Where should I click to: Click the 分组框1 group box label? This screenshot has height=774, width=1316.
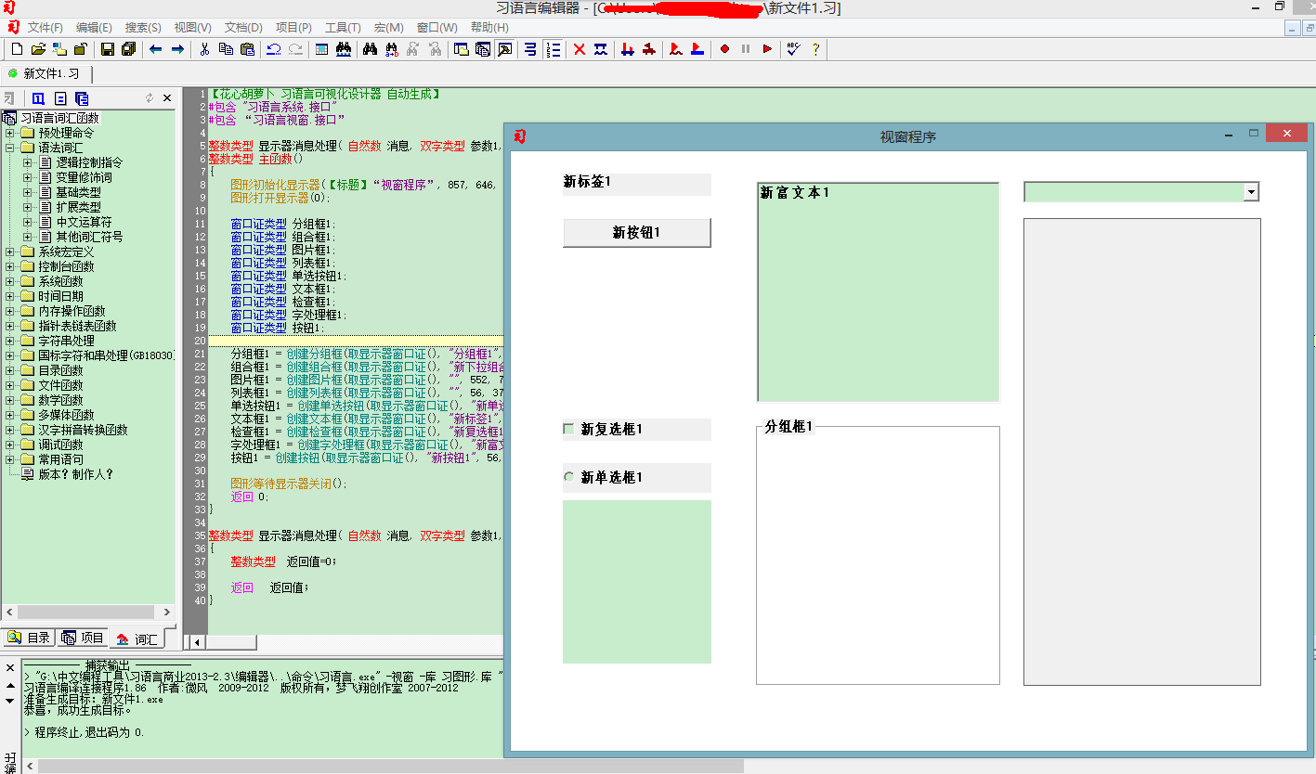[x=788, y=427]
